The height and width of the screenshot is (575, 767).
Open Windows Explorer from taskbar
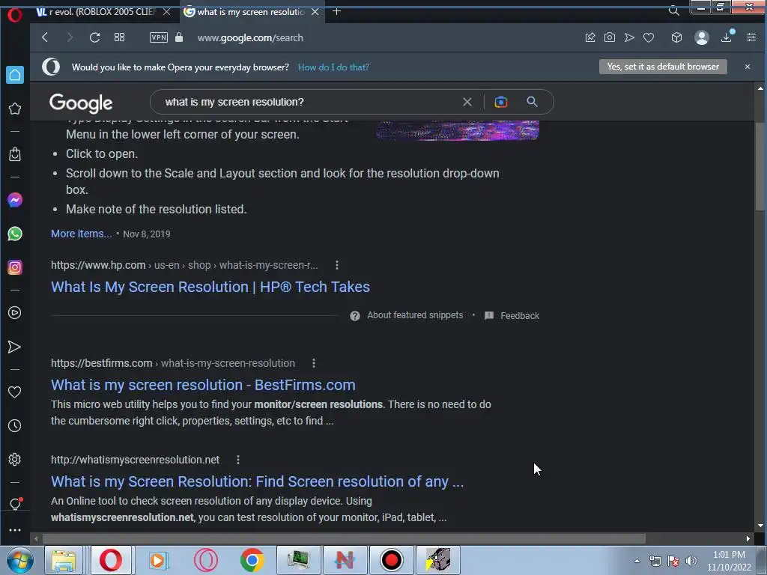(64, 560)
